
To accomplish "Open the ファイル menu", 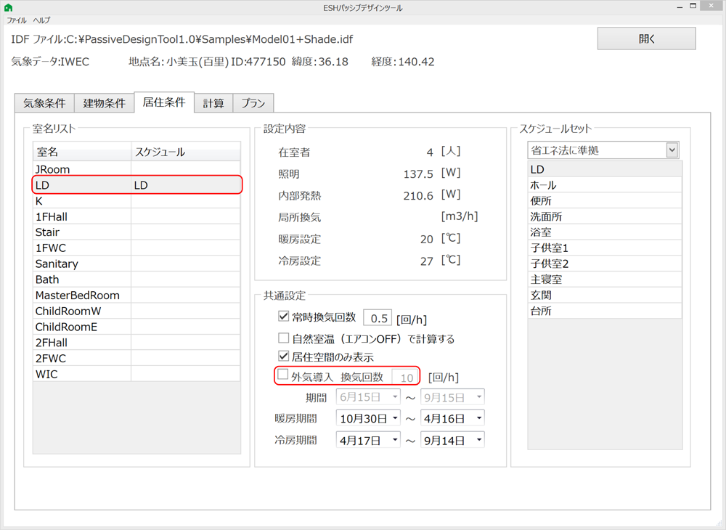I will coord(16,20).
